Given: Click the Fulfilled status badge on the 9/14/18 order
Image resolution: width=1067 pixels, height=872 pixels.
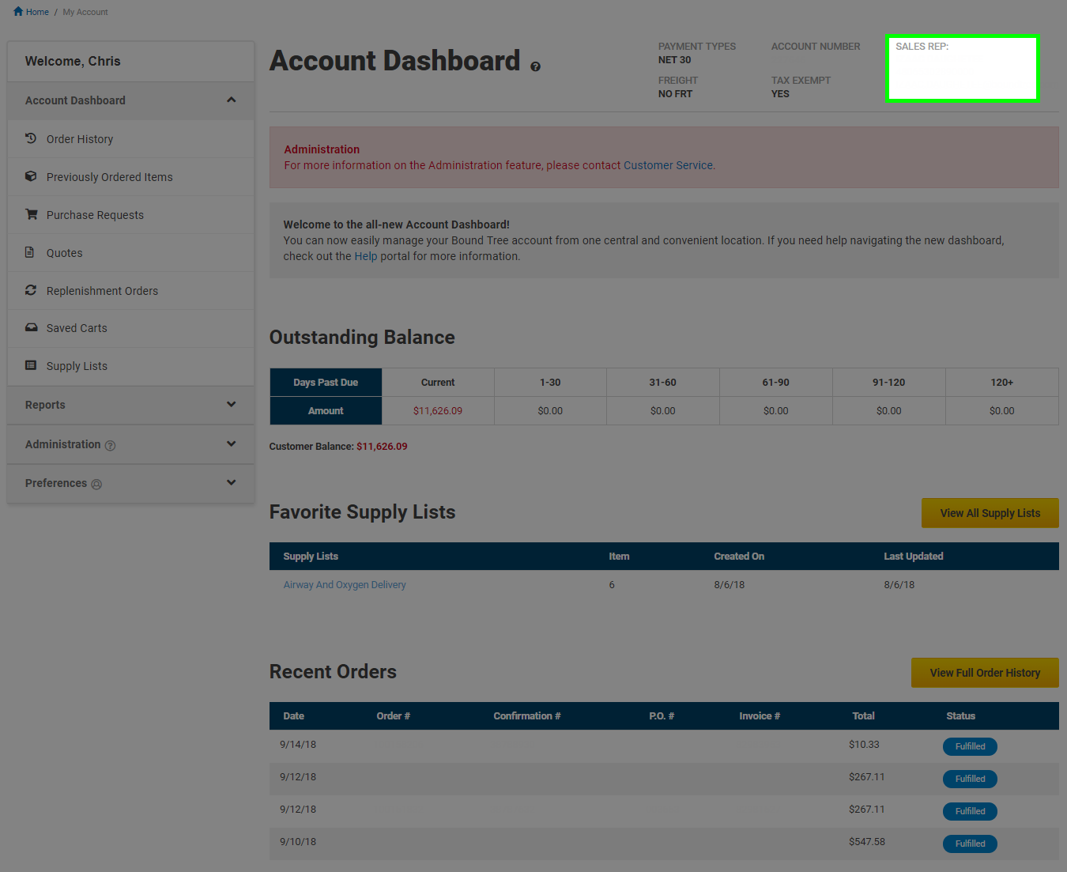Looking at the screenshot, I should [x=970, y=746].
